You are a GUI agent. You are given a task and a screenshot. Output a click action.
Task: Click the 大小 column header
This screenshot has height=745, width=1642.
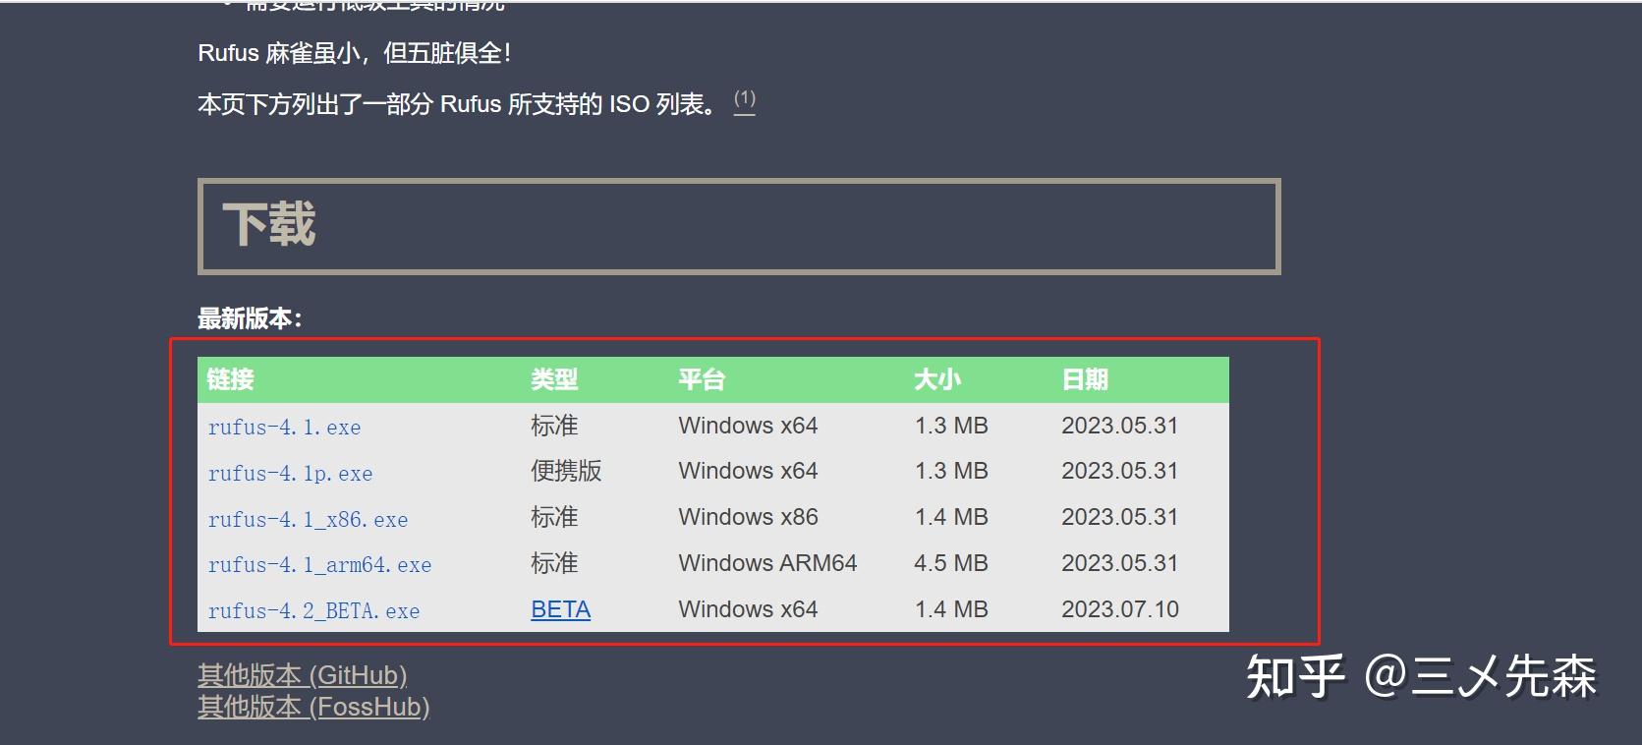click(935, 379)
